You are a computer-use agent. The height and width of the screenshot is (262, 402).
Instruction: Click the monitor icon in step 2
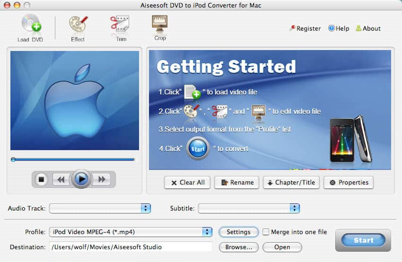(258, 112)
